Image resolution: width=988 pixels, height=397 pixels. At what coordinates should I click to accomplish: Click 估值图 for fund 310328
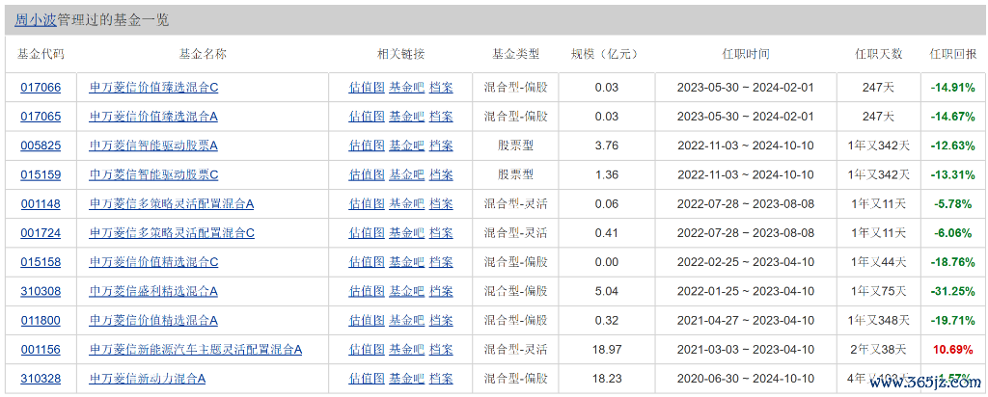[367, 379]
